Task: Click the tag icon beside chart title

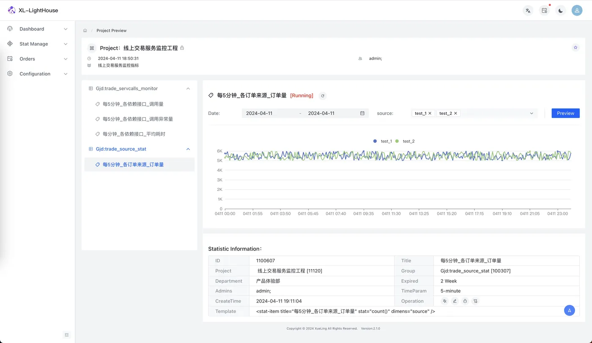Action: click(211, 96)
